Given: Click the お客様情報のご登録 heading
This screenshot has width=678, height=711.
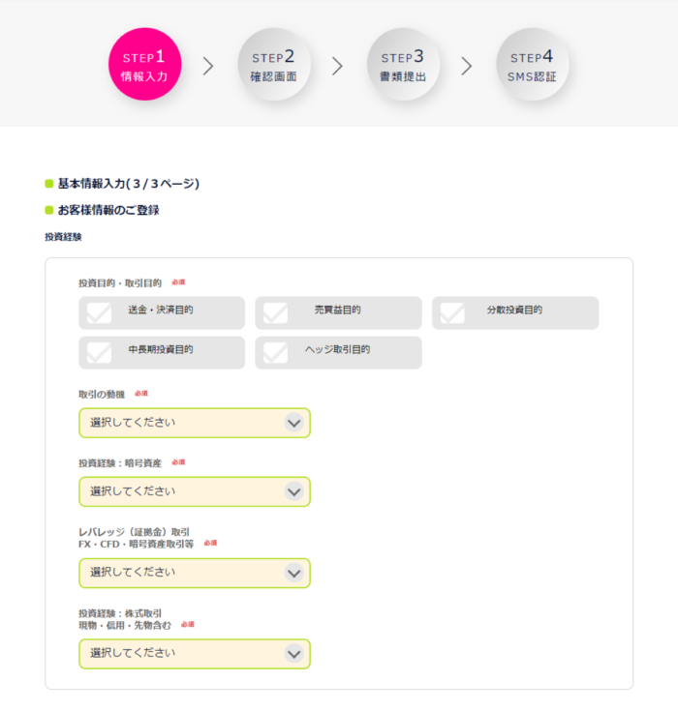Looking at the screenshot, I should pyautogui.click(x=108, y=210).
